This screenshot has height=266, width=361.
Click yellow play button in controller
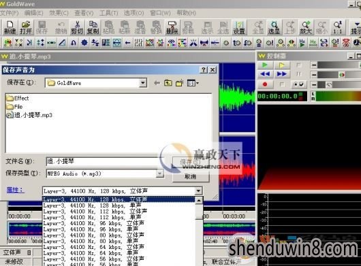click(x=281, y=65)
